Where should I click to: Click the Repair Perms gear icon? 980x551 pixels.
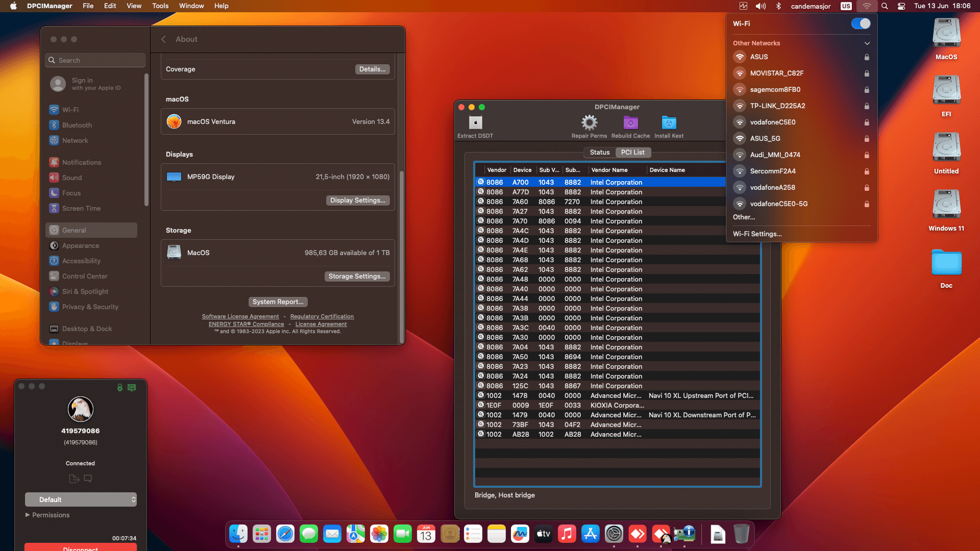tap(589, 122)
